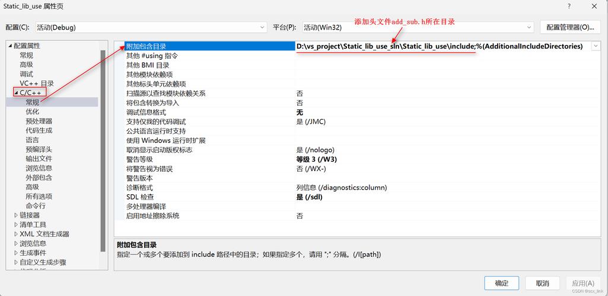Open the 平台(P) dropdown
This screenshot has width=608, height=296.
(x=418, y=27)
